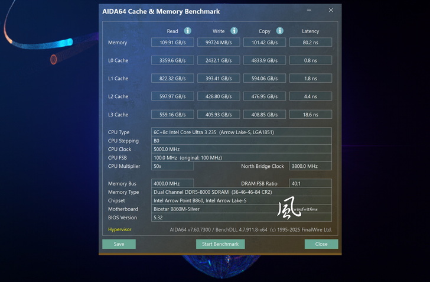Viewport: 430px width, 282px height.
Task: Select the L1 Cache copy value 594.06 GB/s
Action: (x=265, y=78)
